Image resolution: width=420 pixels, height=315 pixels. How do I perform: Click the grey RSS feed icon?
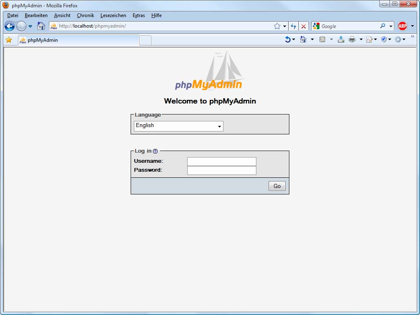[x=322, y=39]
